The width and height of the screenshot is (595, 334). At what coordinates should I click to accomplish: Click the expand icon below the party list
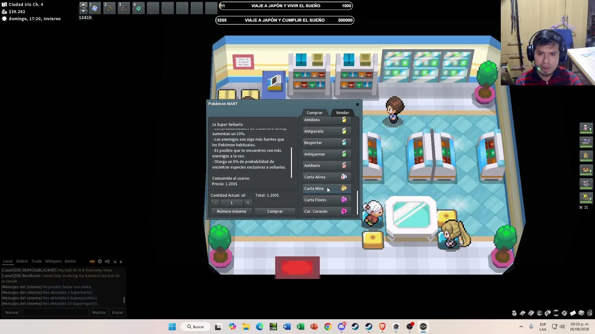[x=586, y=207]
